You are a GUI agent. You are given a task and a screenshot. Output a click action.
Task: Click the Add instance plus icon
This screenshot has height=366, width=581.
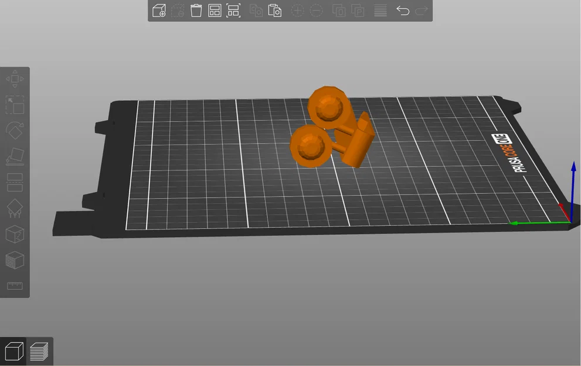[x=298, y=11]
